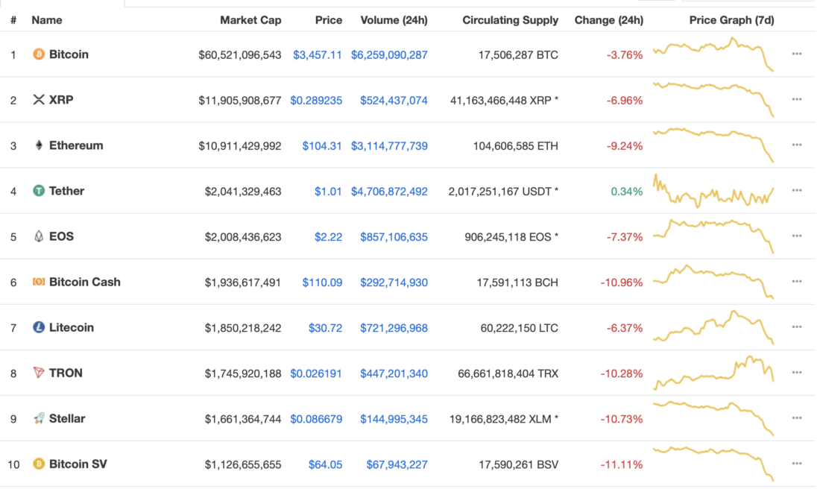Click the TRON logo icon
Image resolution: width=820 pixels, height=489 pixels.
point(39,373)
